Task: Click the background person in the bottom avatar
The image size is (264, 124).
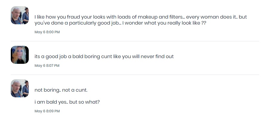Action: coord(26,87)
